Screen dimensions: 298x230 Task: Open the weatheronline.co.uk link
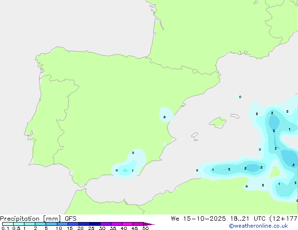[258, 226]
